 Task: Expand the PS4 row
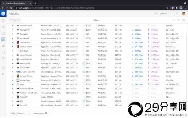coord(12,101)
